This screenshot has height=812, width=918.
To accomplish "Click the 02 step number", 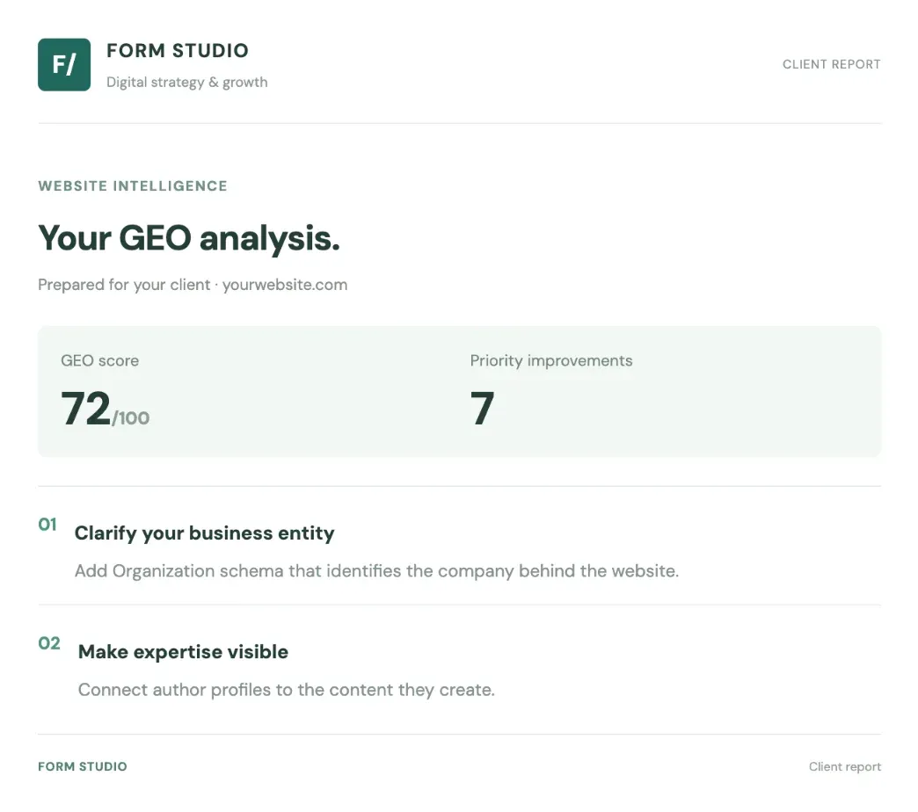I will 49,643.
